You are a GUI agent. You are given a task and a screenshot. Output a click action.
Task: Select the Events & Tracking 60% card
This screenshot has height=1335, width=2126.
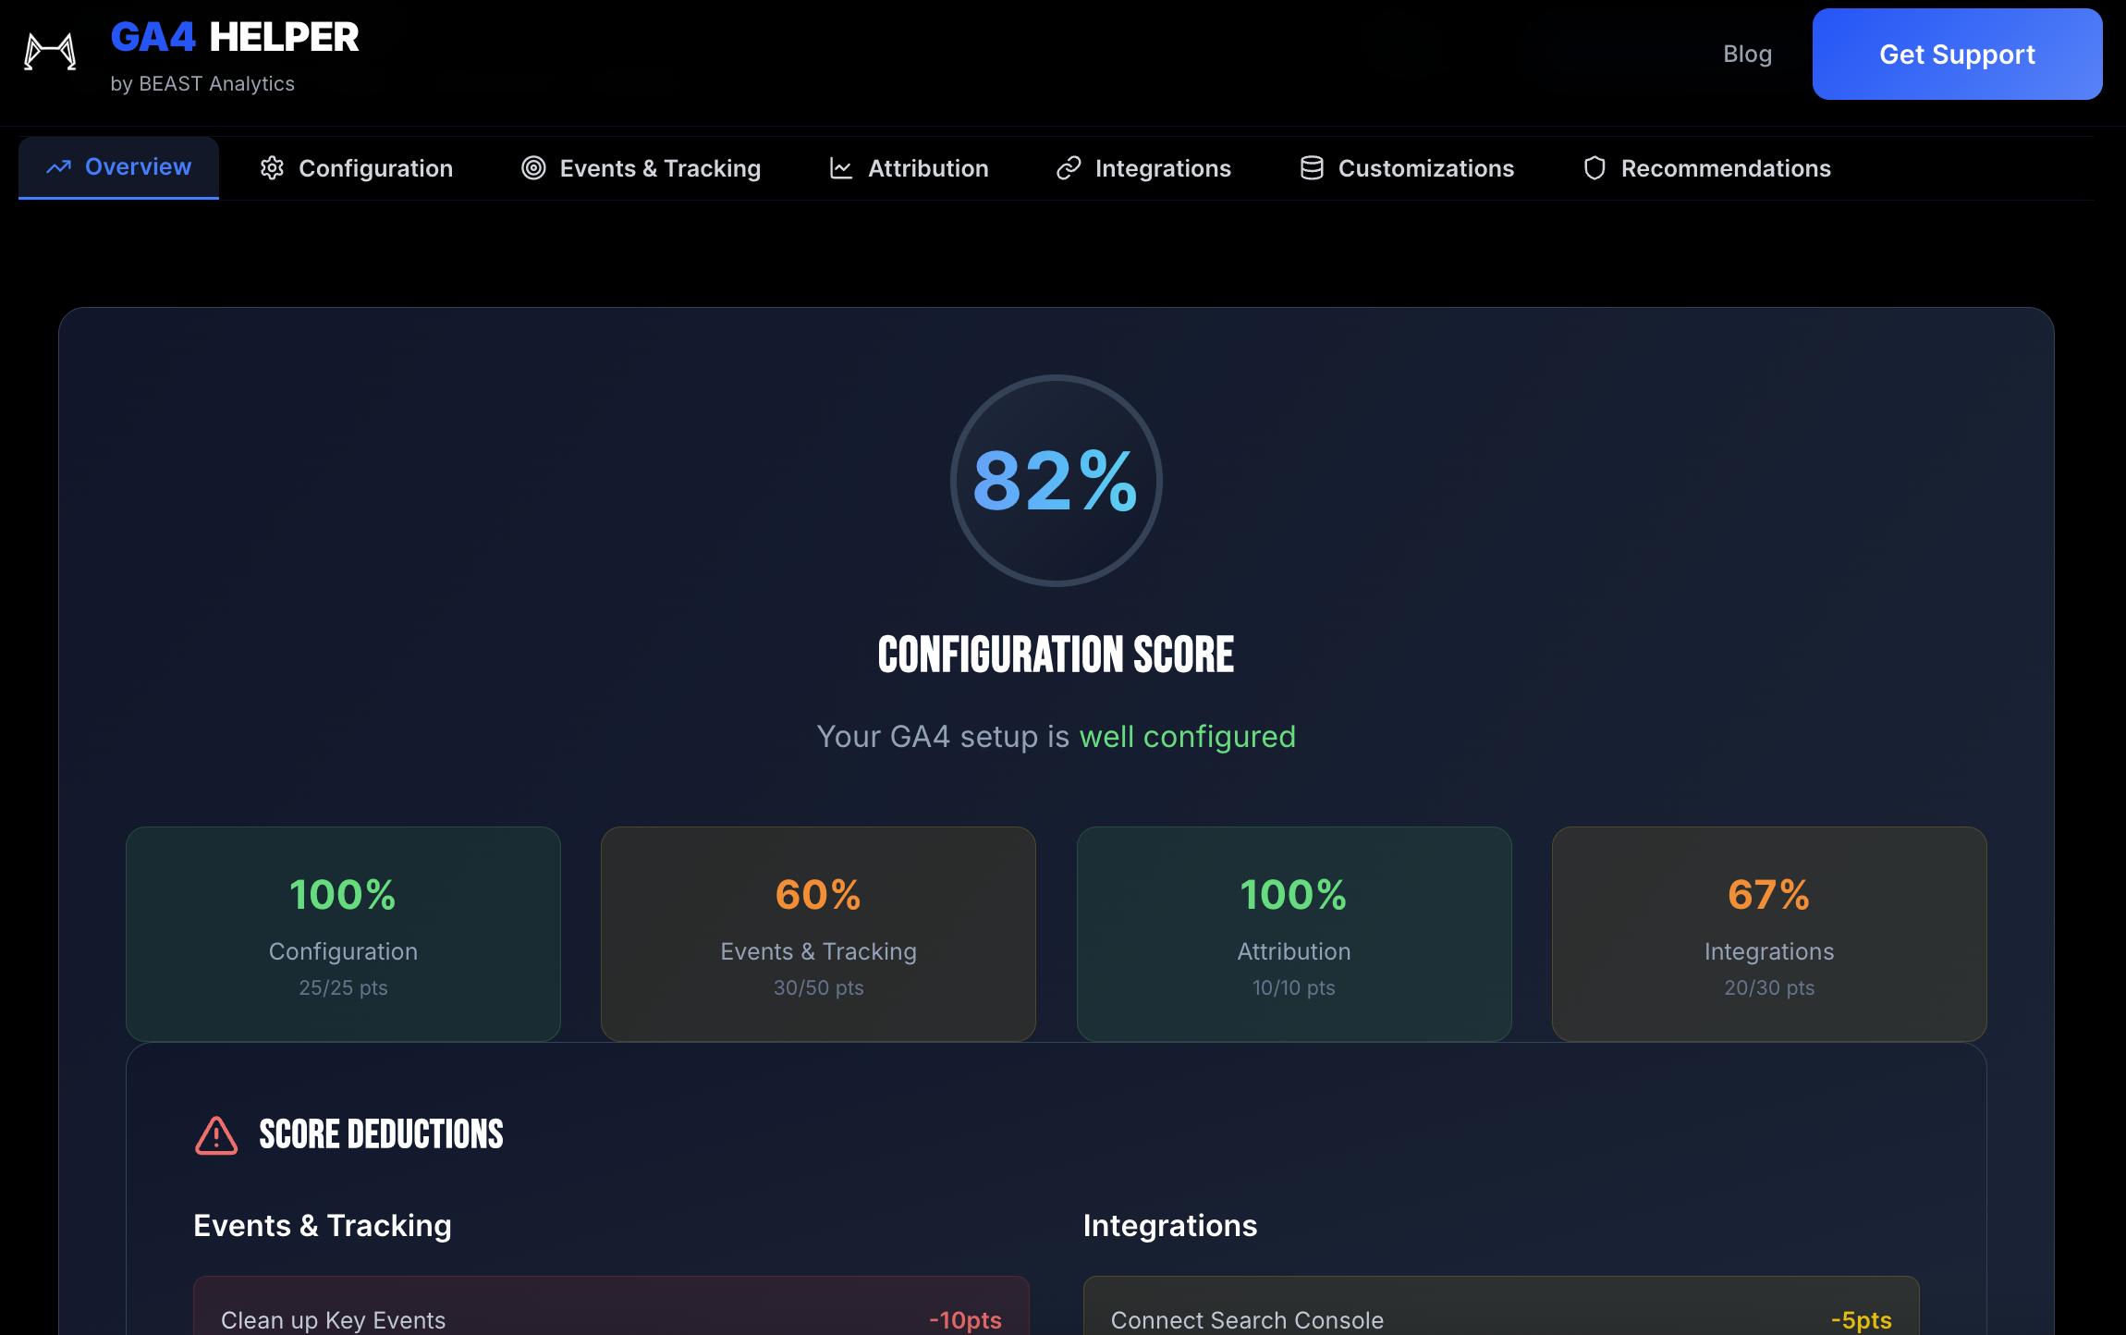pos(818,934)
